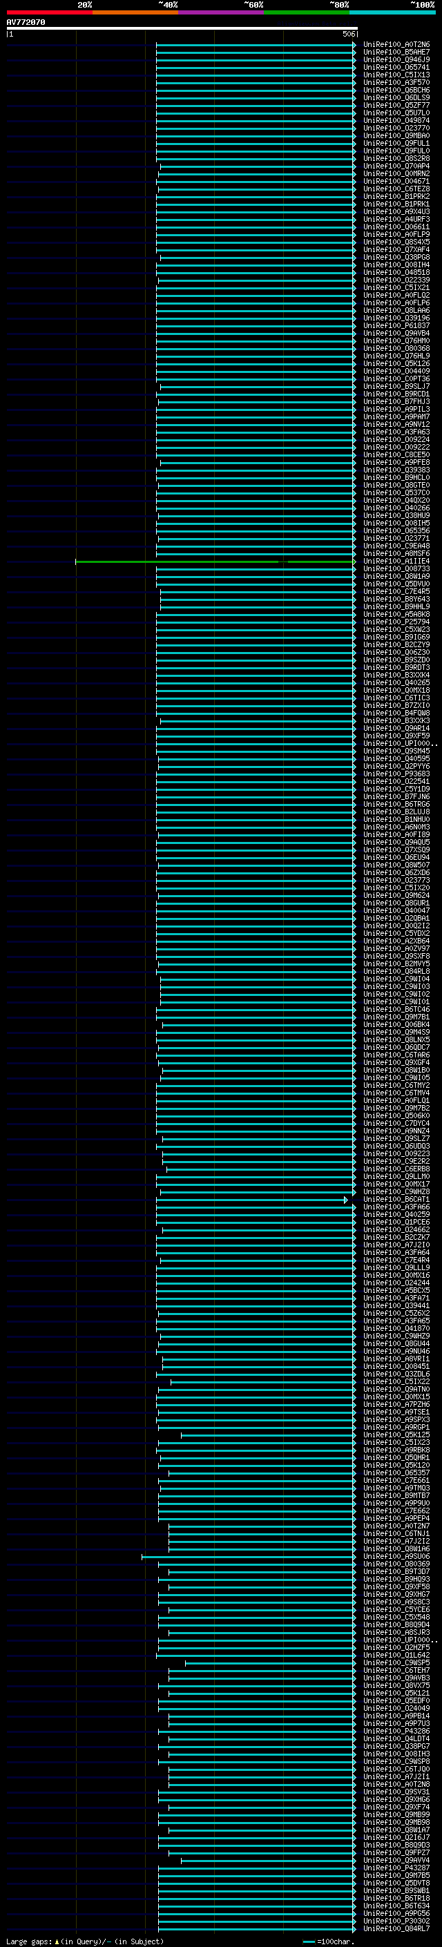Click label UniRef100_Q08451
The image size is (442, 1947).
tap(396, 1367)
